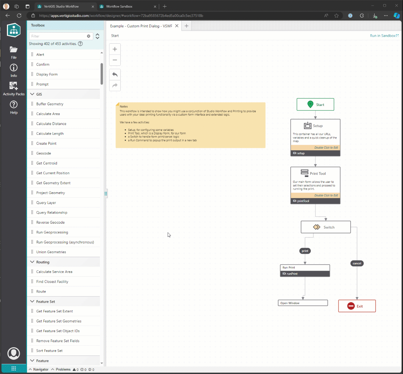Viewport: 403px width, 374px height.
Task: Zoom in on the workflow canvas
Action: point(115,49)
